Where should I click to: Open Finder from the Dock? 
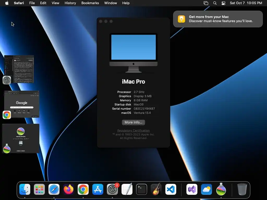25,189
